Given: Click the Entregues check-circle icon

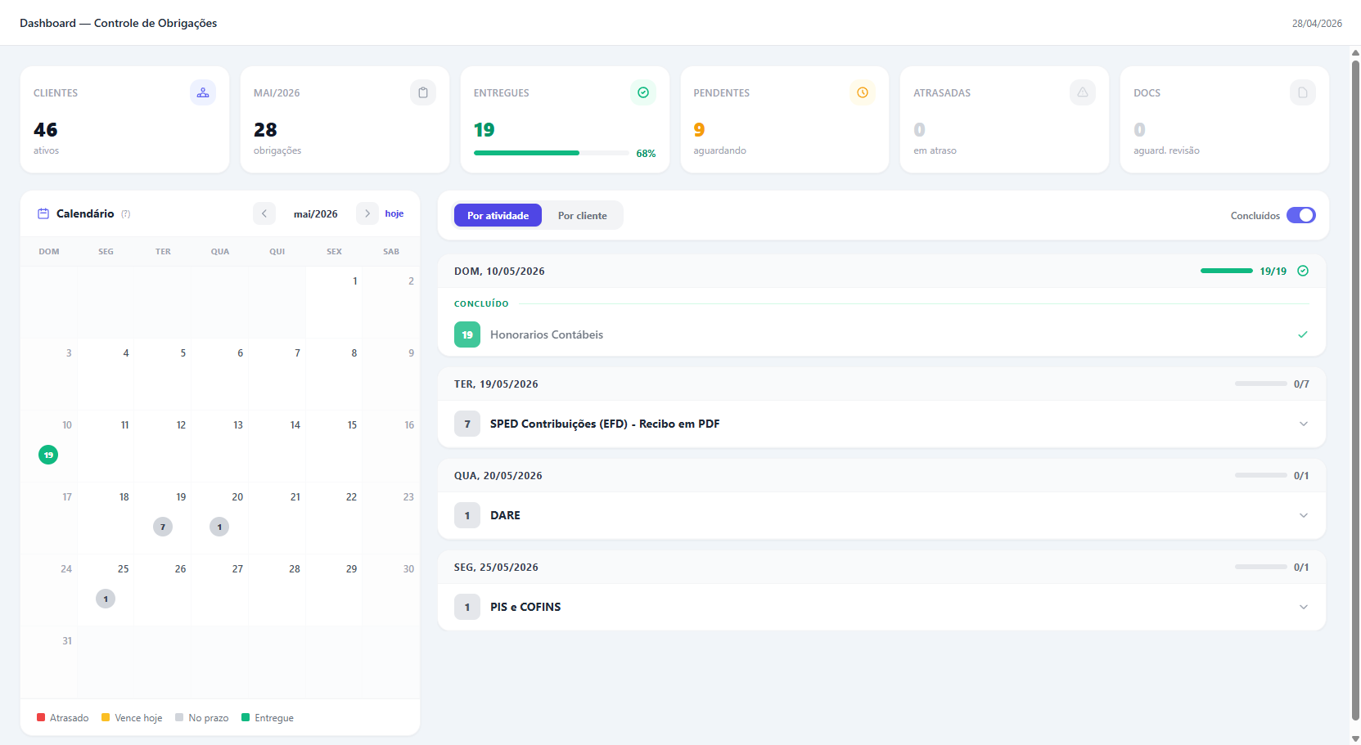Looking at the screenshot, I should tap(643, 92).
